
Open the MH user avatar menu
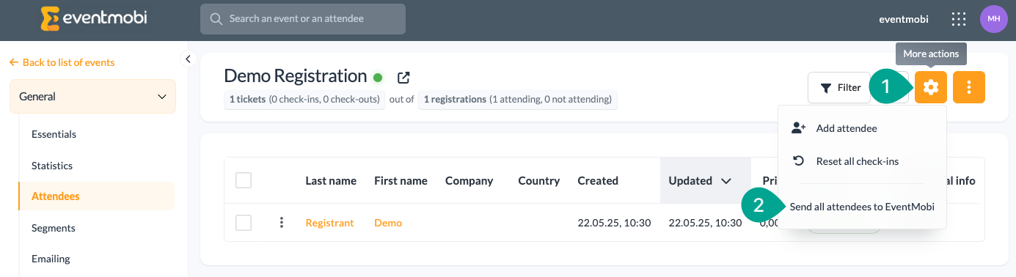(x=994, y=19)
